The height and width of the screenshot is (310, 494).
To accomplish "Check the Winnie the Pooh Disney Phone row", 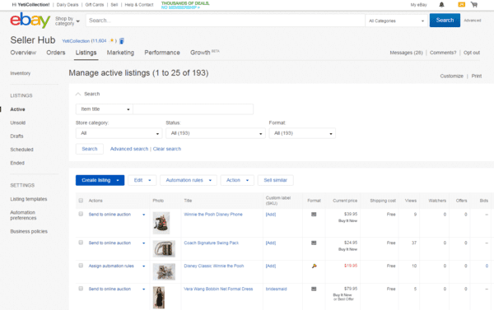I will coord(81,214).
